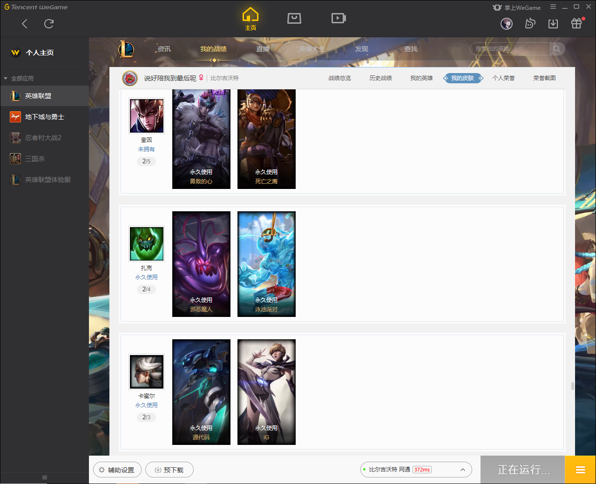
Task: Click the 2/5 skin count badge
Action: click(x=147, y=161)
